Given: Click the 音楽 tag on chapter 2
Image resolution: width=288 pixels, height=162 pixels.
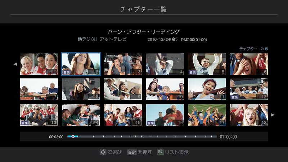Looking at the screenshot, I should tap(67, 72).
